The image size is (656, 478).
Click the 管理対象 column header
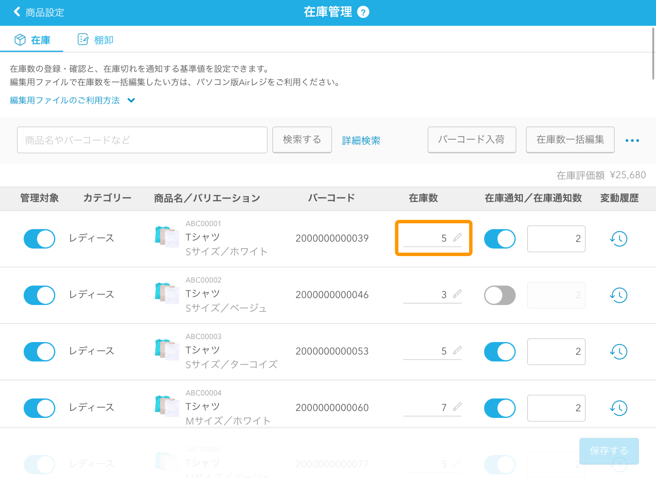pos(39,198)
